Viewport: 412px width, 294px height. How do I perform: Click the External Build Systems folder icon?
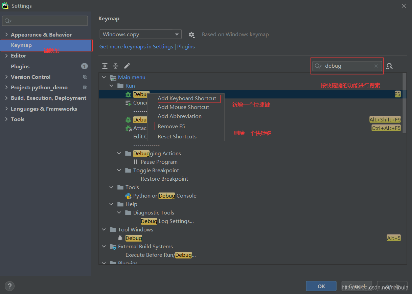pos(113,247)
